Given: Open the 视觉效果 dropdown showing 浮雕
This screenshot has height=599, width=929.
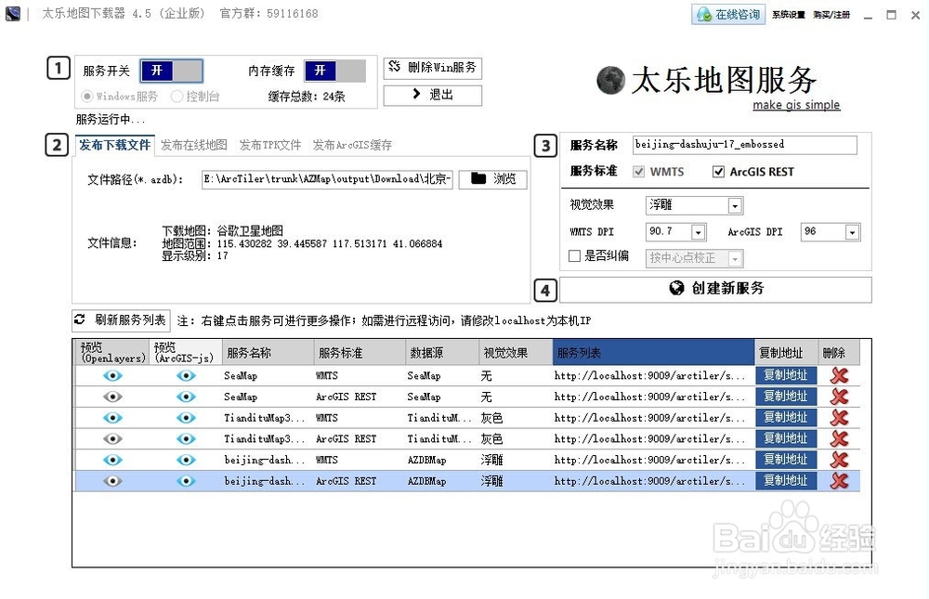Looking at the screenshot, I should (x=694, y=205).
